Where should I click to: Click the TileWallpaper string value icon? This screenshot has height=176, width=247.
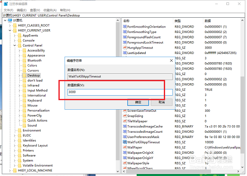[125, 121]
